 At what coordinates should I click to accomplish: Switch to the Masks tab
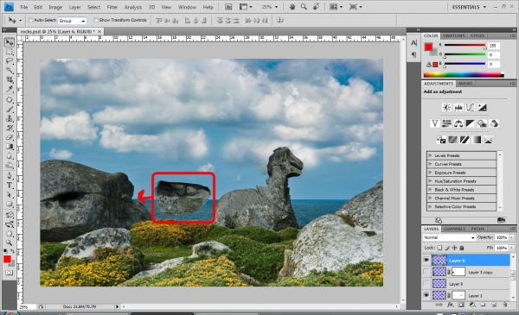click(465, 84)
